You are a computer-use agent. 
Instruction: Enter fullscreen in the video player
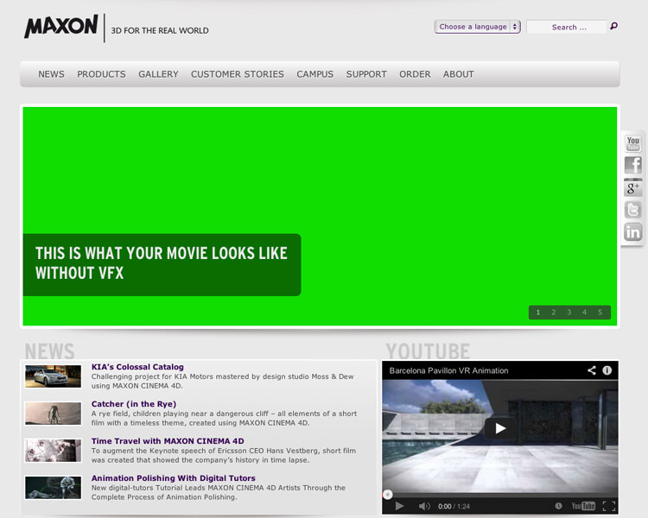point(609,506)
